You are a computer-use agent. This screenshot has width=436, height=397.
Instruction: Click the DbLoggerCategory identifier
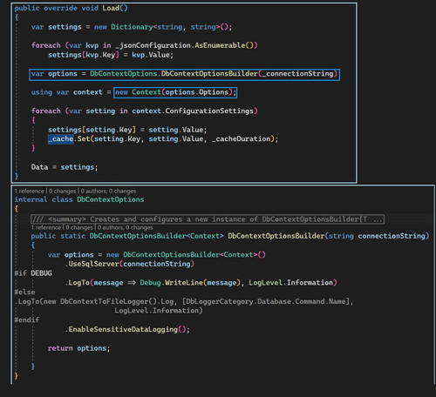220,301
